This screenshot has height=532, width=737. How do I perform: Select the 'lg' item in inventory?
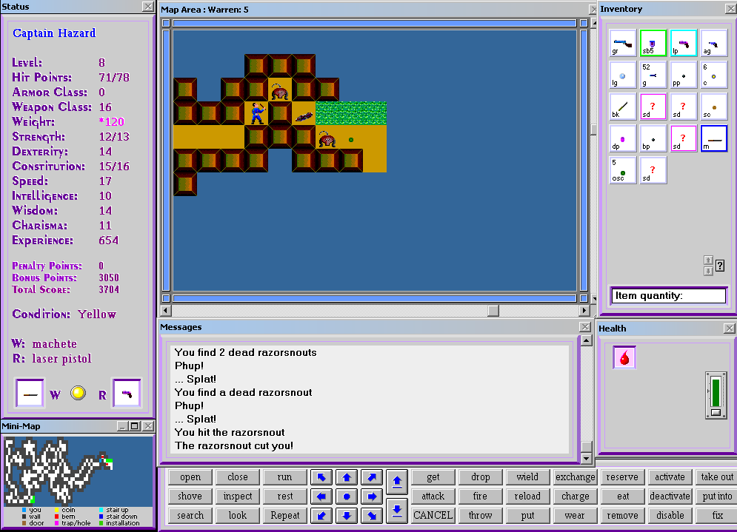623,75
